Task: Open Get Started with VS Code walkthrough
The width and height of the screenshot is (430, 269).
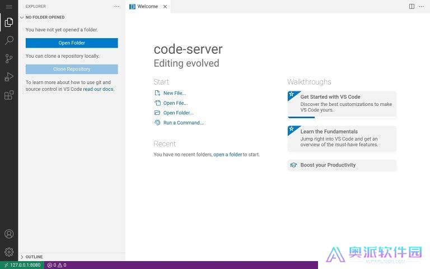Action: tap(342, 104)
